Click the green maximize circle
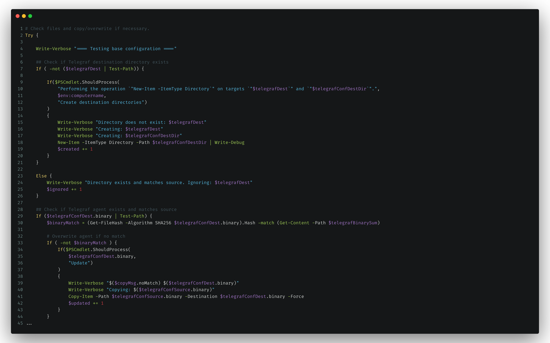Screen dimensions: 550x343 point(30,16)
